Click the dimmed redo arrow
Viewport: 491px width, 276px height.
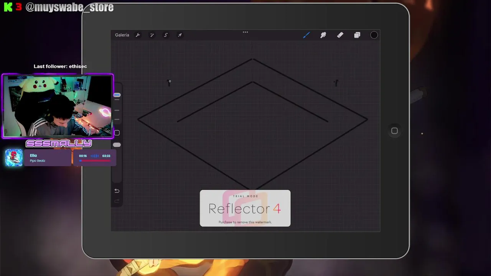point(117,201)
